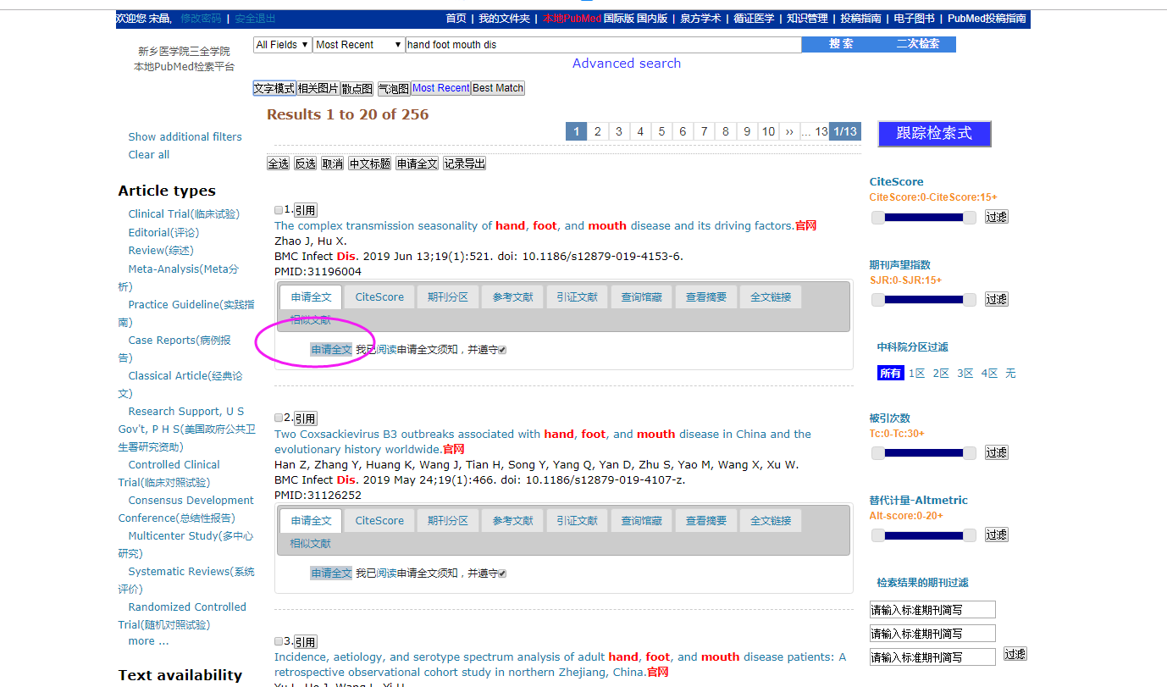Select 1区 in 中科院分区 filter
This screenshot has width=1167, height=687.
(916, 374)
